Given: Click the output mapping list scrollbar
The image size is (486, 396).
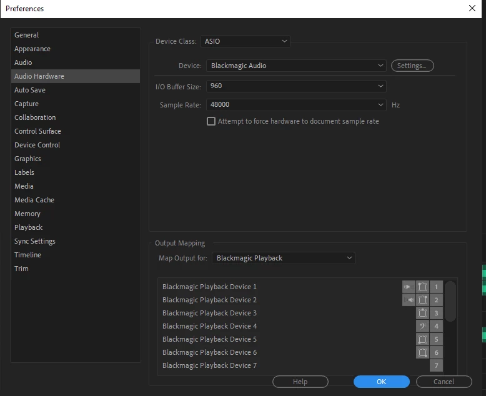Looking at the screenshot, I should (450, 301).
